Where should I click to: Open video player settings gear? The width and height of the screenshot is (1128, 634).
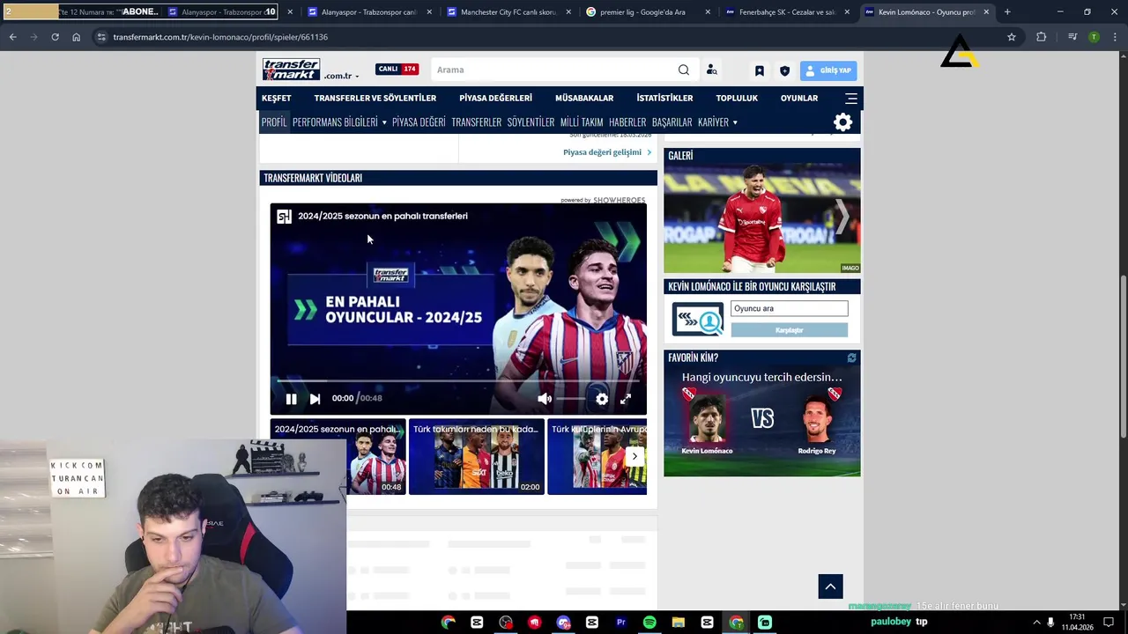tap(602, 399)
